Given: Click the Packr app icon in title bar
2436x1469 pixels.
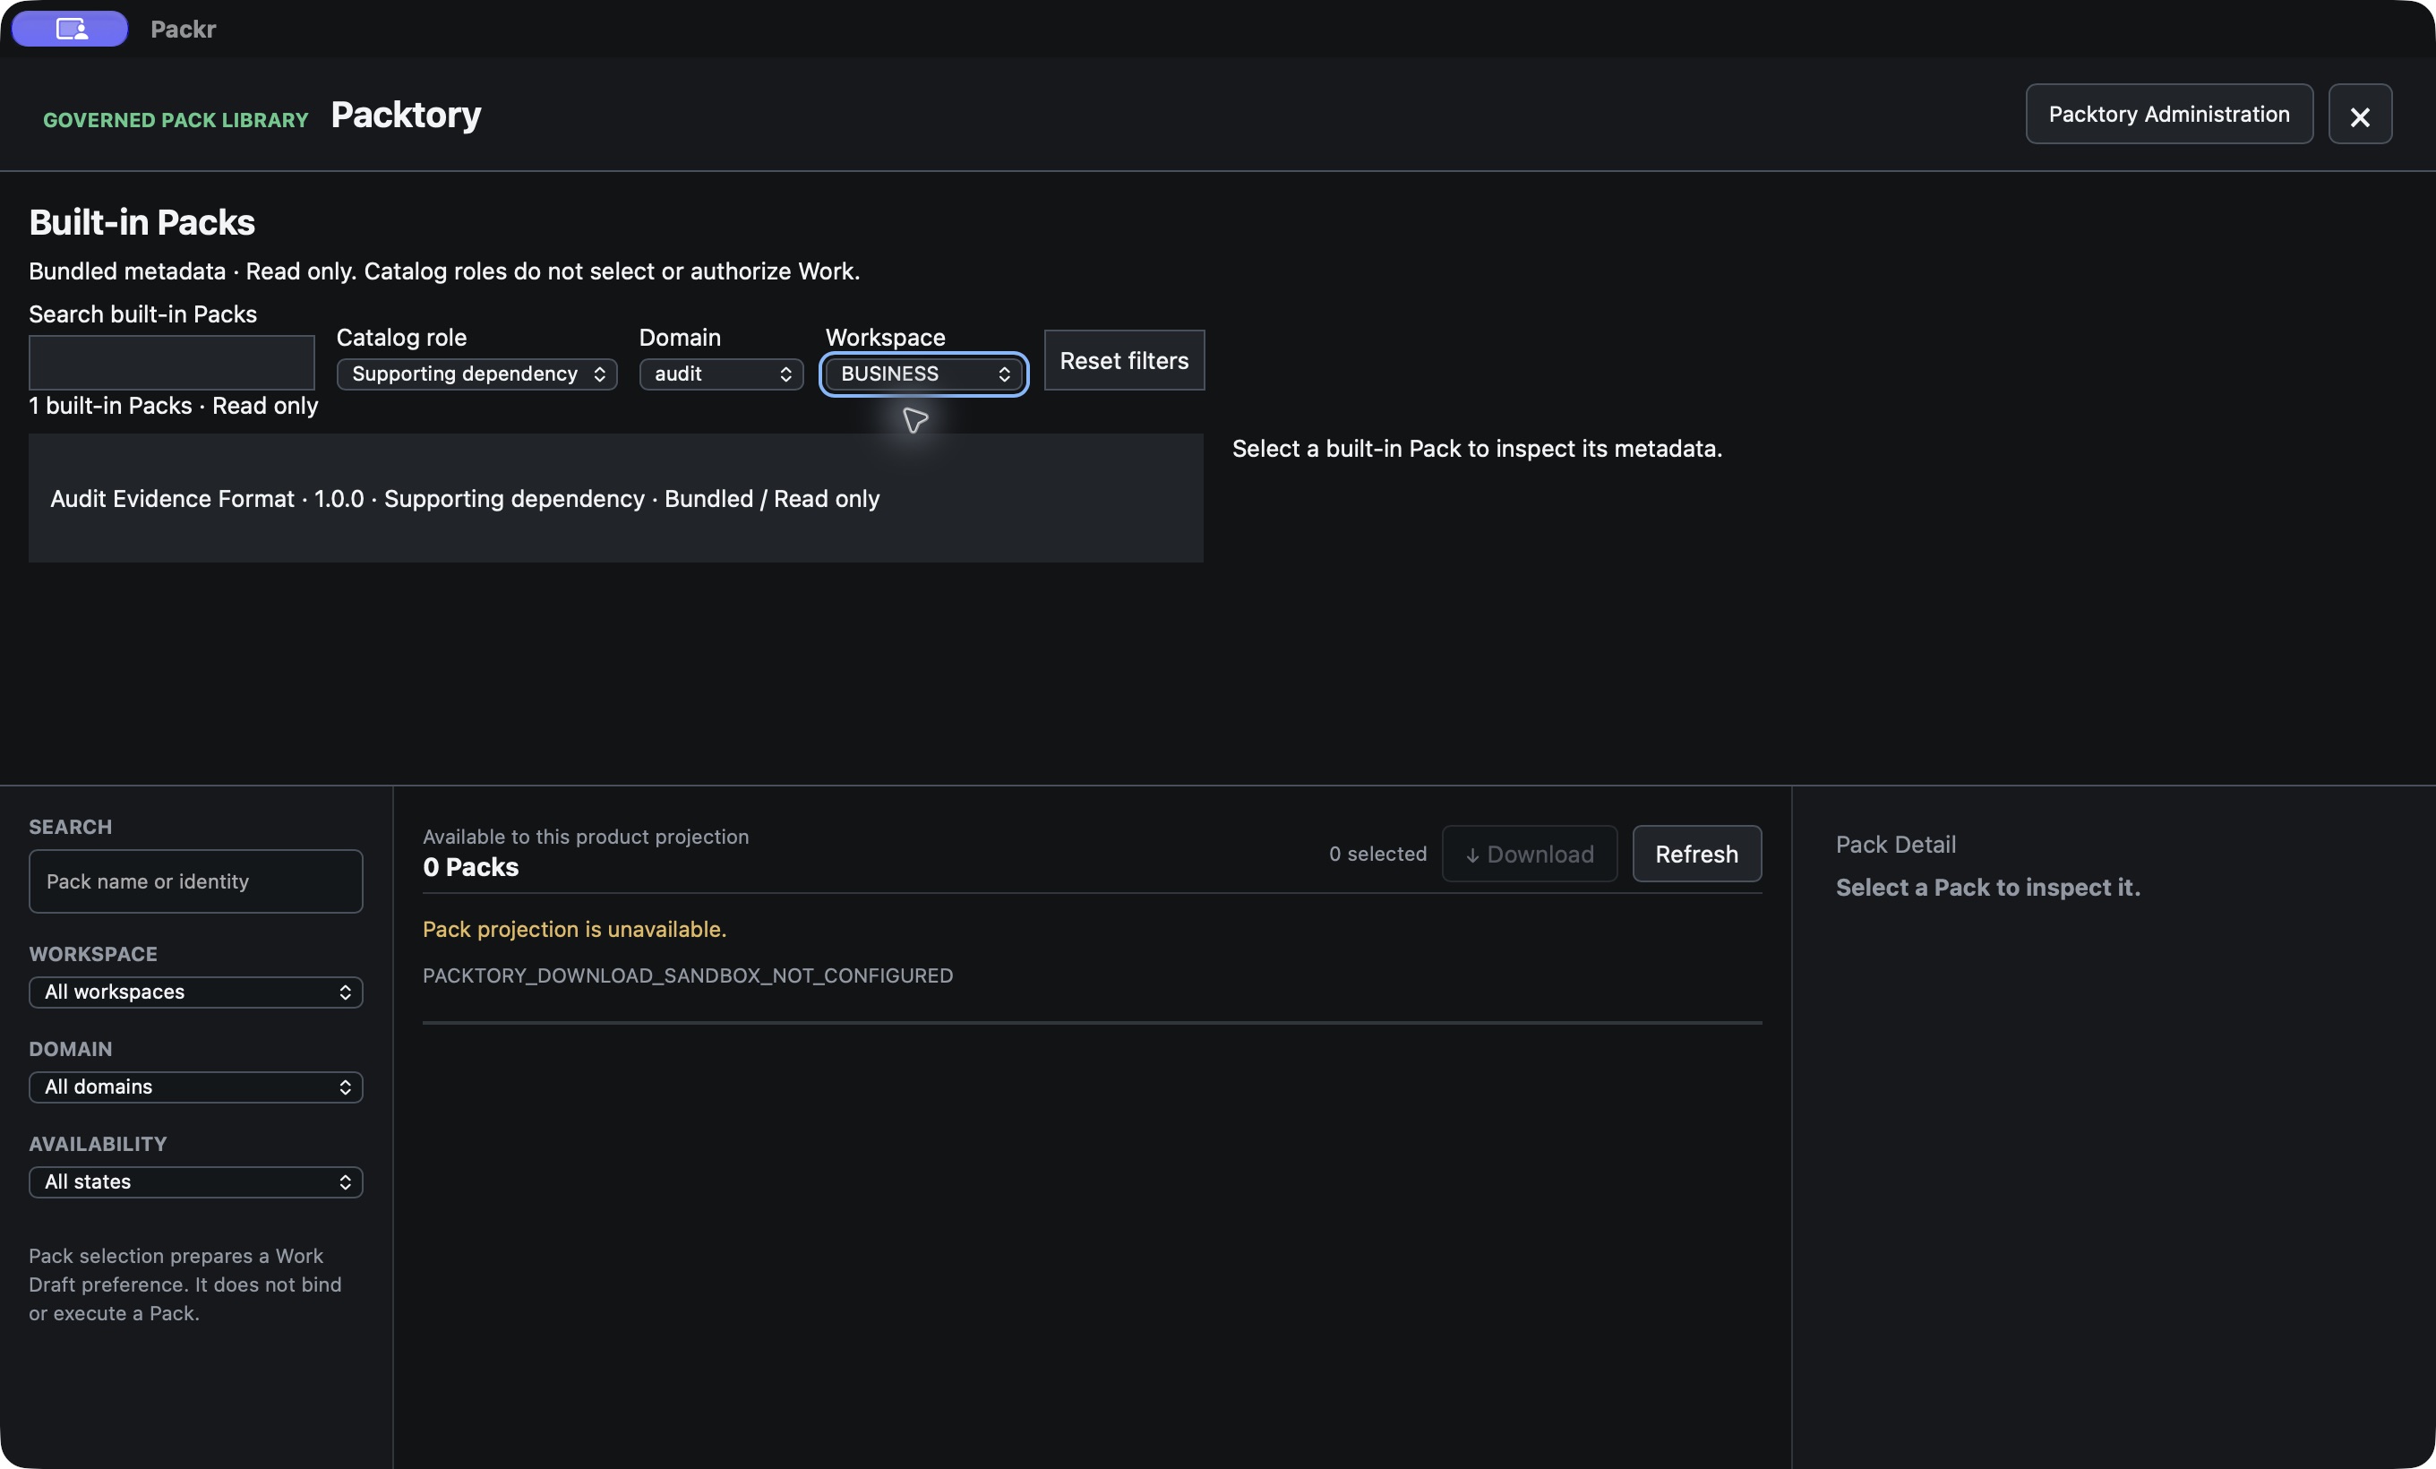Looking at the screenshot, I should [69, 29].
